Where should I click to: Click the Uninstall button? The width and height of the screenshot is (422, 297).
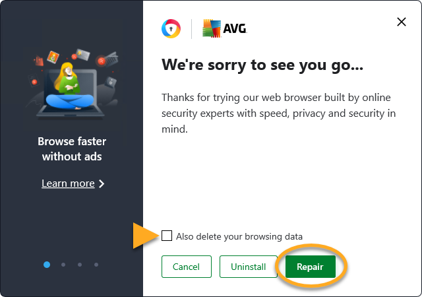pos(249,267)
